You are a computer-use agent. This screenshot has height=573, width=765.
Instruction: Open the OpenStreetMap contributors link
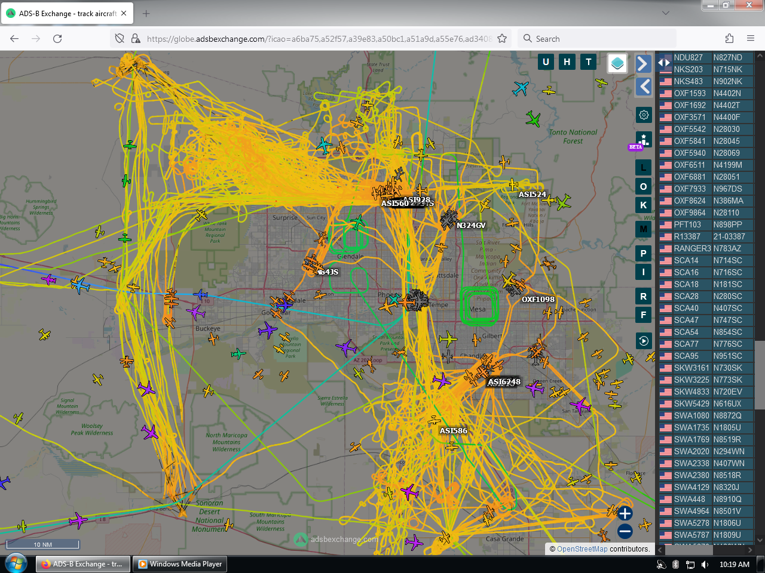point(582,549)
